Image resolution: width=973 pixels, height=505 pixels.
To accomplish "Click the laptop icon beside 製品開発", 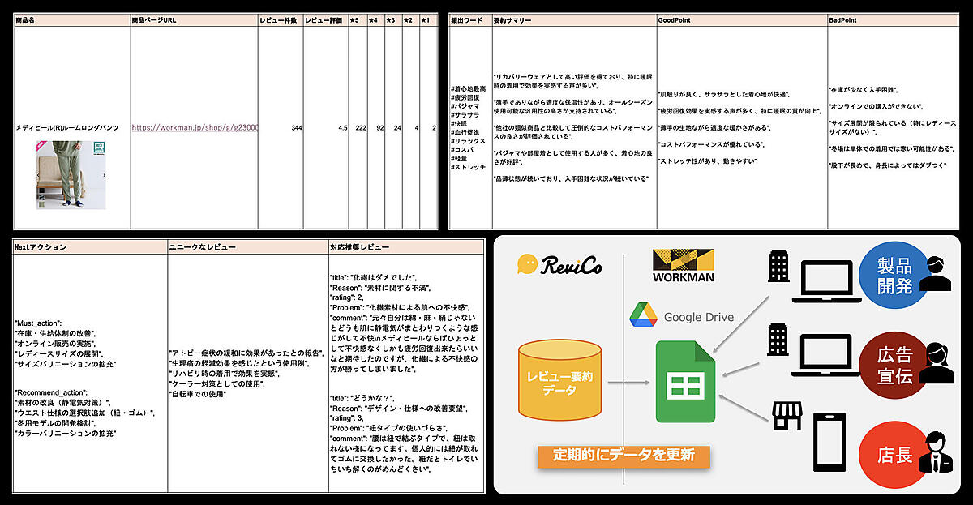I will point(825,280).
